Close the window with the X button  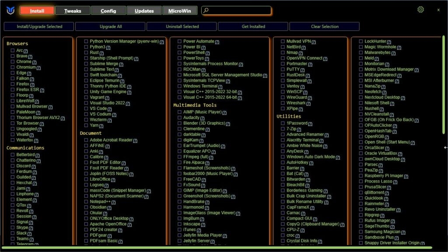click(438, 10)
